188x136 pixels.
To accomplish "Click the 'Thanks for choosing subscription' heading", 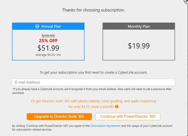I will coord(93,10).
